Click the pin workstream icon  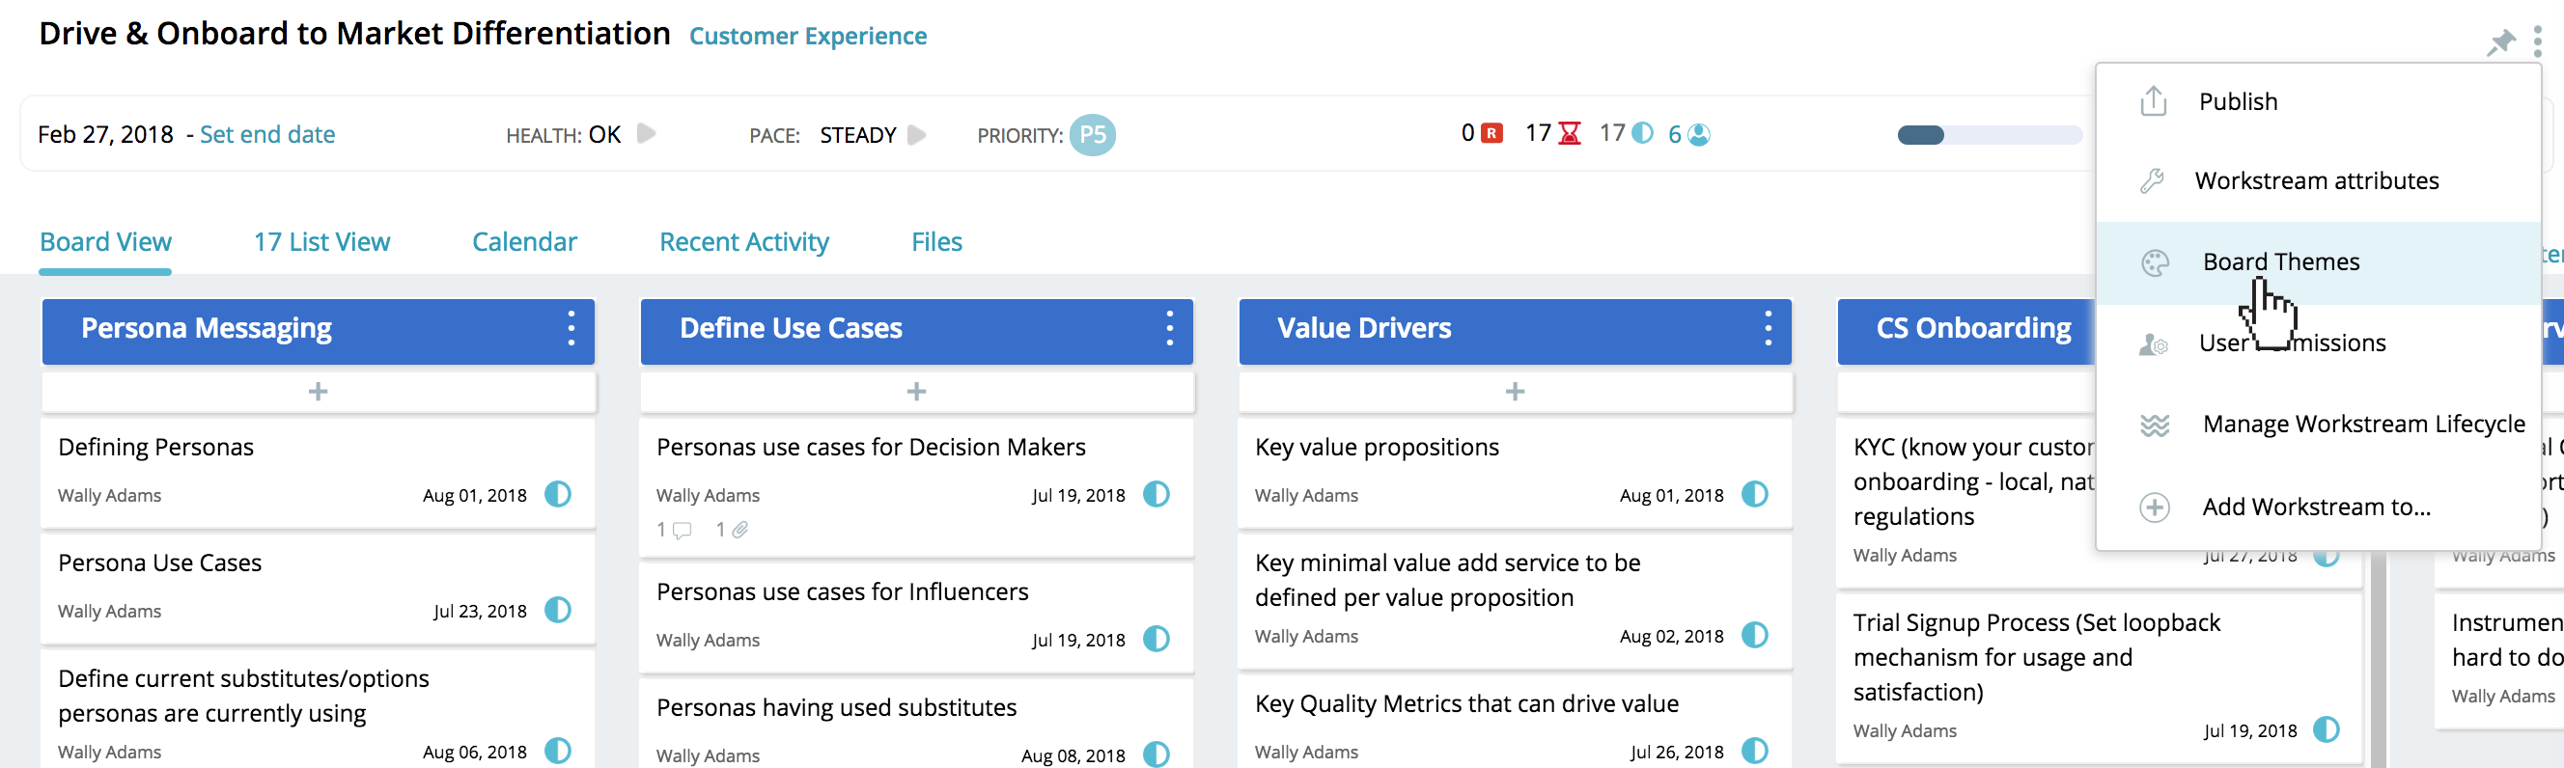[2499, 41]
